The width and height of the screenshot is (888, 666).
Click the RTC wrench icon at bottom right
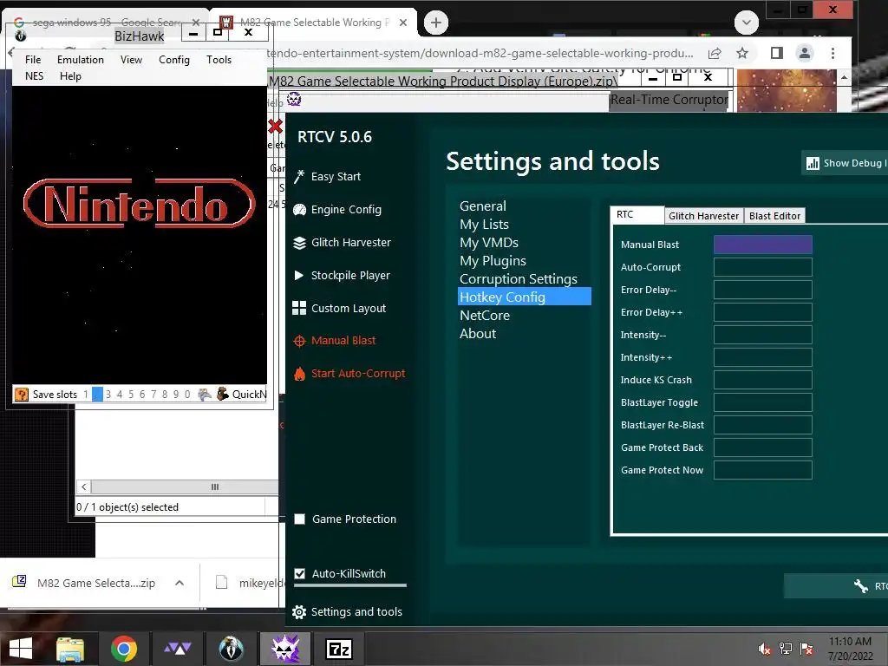tap(861, 586)
